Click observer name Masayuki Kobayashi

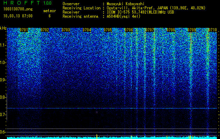126,4
